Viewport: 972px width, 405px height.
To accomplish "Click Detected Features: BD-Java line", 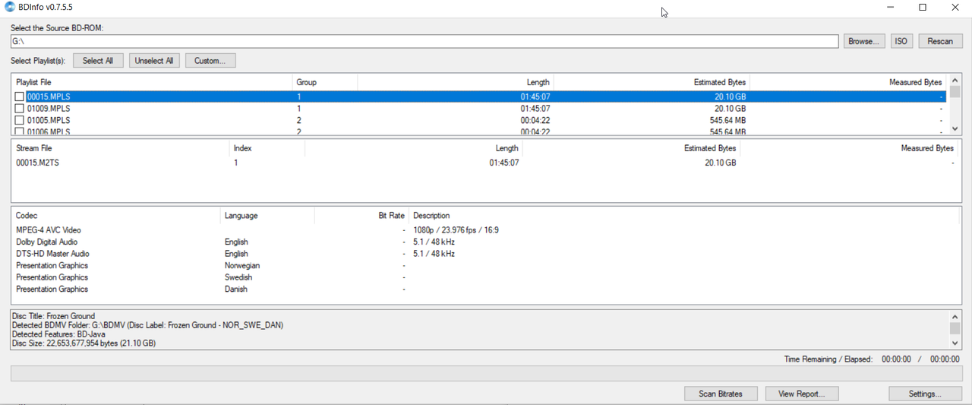I will point(59,334).
